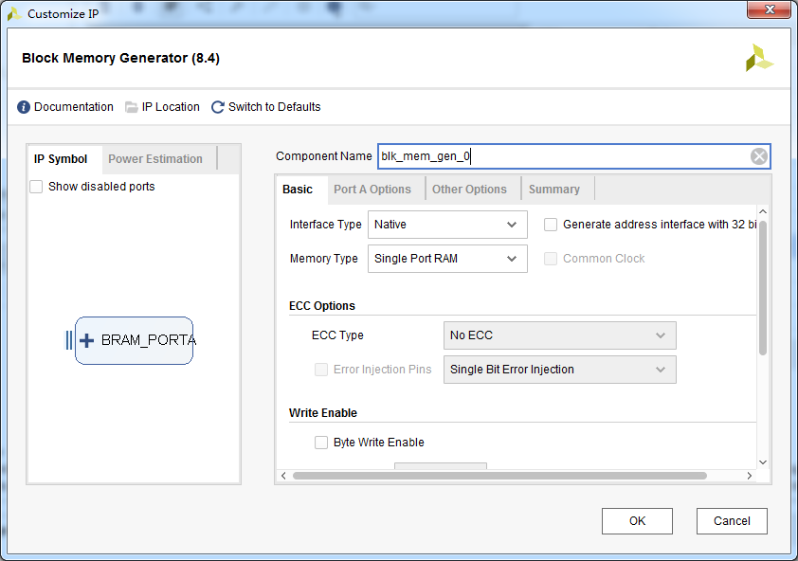This screenshot has width=798, height=561.
Task: Enable Show disabled ports
Action: click(35, 186)
